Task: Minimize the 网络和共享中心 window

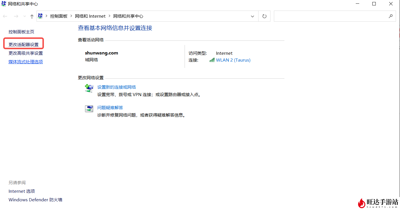Action: [357, 4]
